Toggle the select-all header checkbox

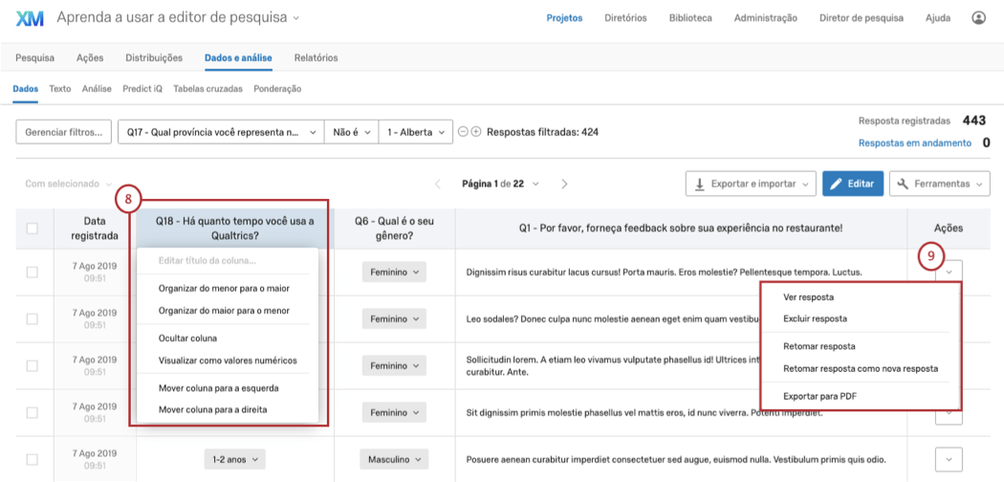(33, 229)
